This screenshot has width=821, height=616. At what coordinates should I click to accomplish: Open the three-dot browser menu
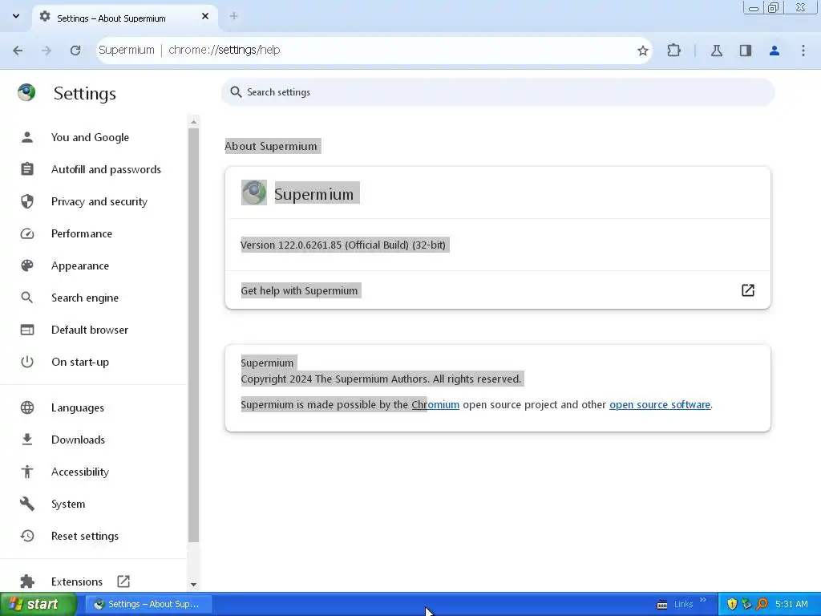pyautogui.click(x=803, y=51)
